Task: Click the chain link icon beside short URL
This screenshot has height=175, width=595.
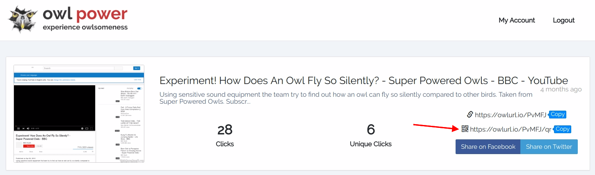Action: [470, 114]
